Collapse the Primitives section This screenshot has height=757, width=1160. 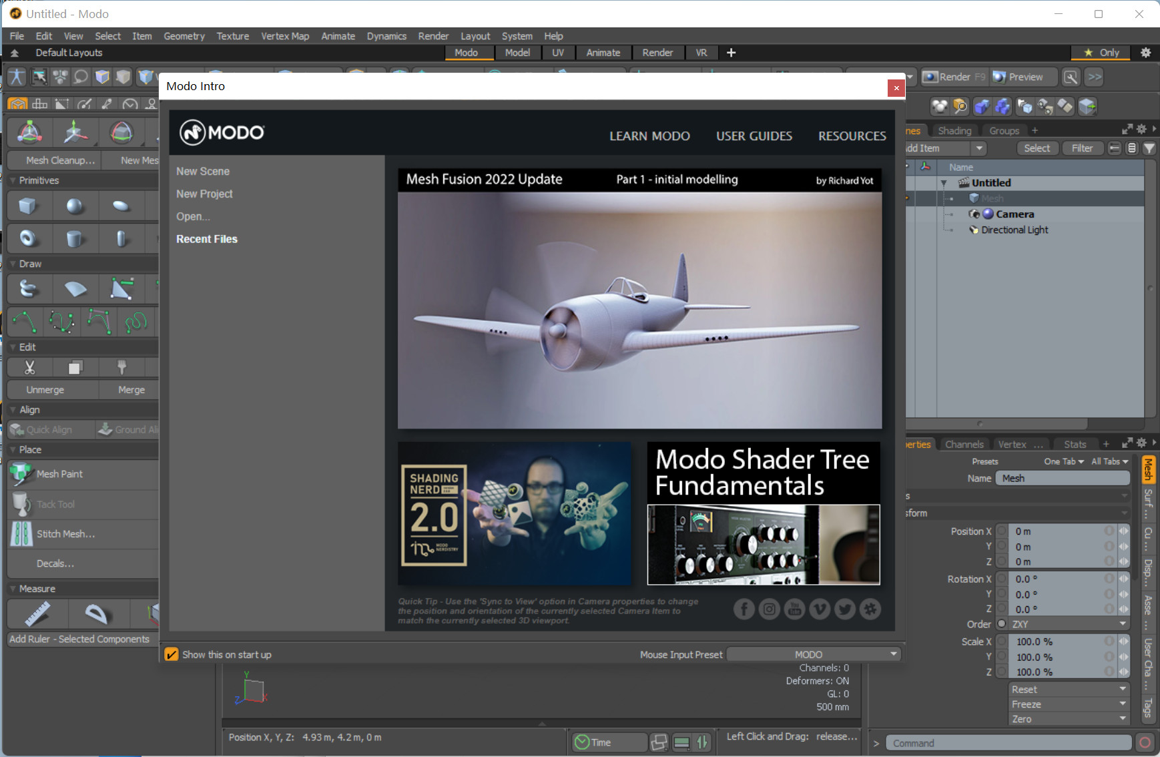click(13, 180)
